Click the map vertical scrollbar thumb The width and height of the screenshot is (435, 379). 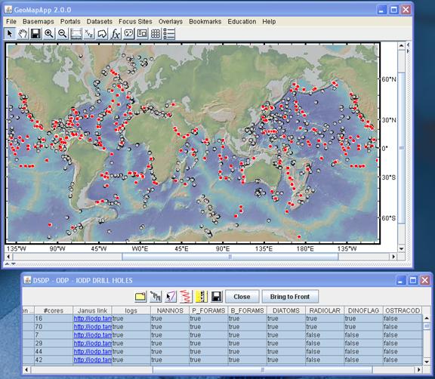[401, 148]
